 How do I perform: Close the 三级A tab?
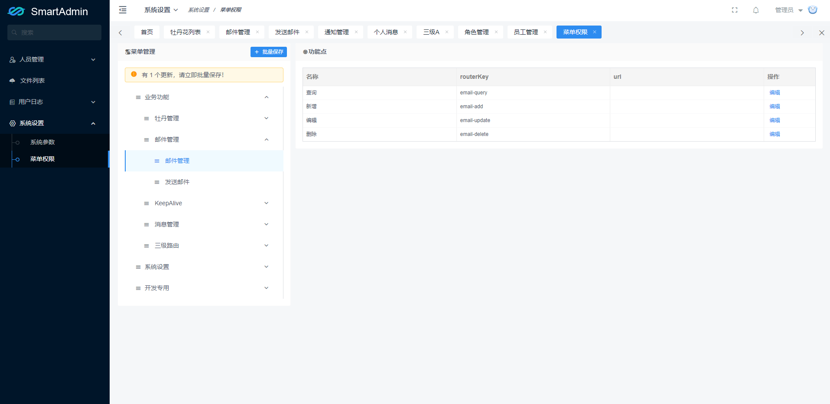(447, 32)
